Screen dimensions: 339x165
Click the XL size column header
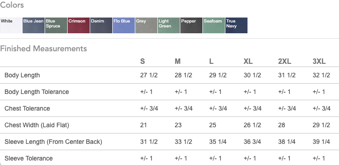coord(248,62)
